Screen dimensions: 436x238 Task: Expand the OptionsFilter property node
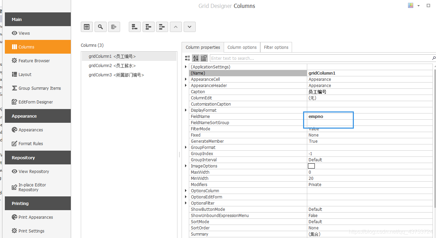(186, 203)
